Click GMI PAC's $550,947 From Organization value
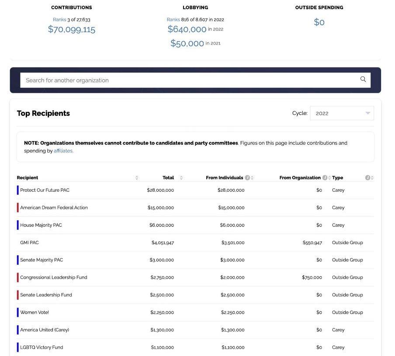Viewport: 395px width, 356px height. point(312,243)
